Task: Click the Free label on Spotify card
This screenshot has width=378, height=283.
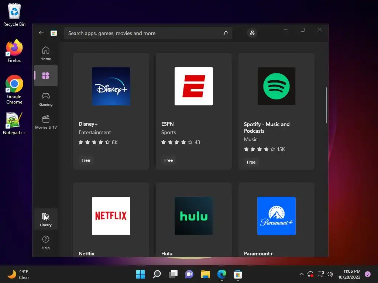Action: coord(251,162)
